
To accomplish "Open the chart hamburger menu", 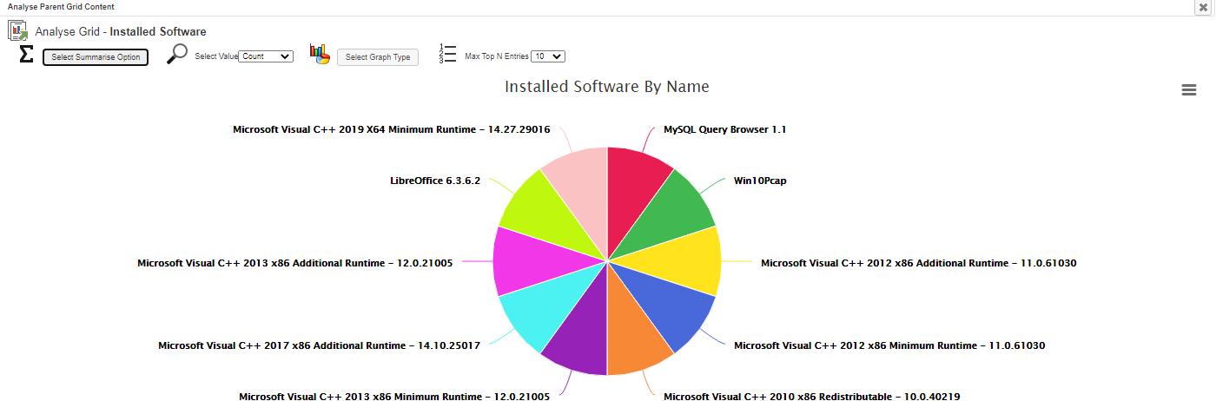I will pyautogui.click(x=1189, y=90).
